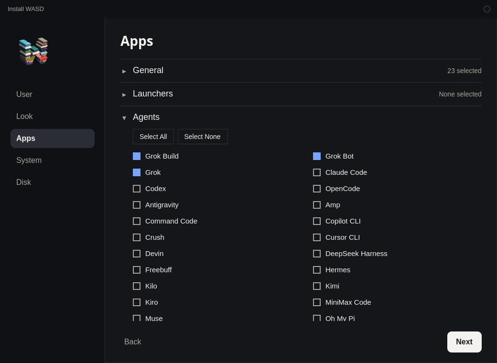Click the Select None button
Screen dimensions: 497x363
click(x=203, y=137)
